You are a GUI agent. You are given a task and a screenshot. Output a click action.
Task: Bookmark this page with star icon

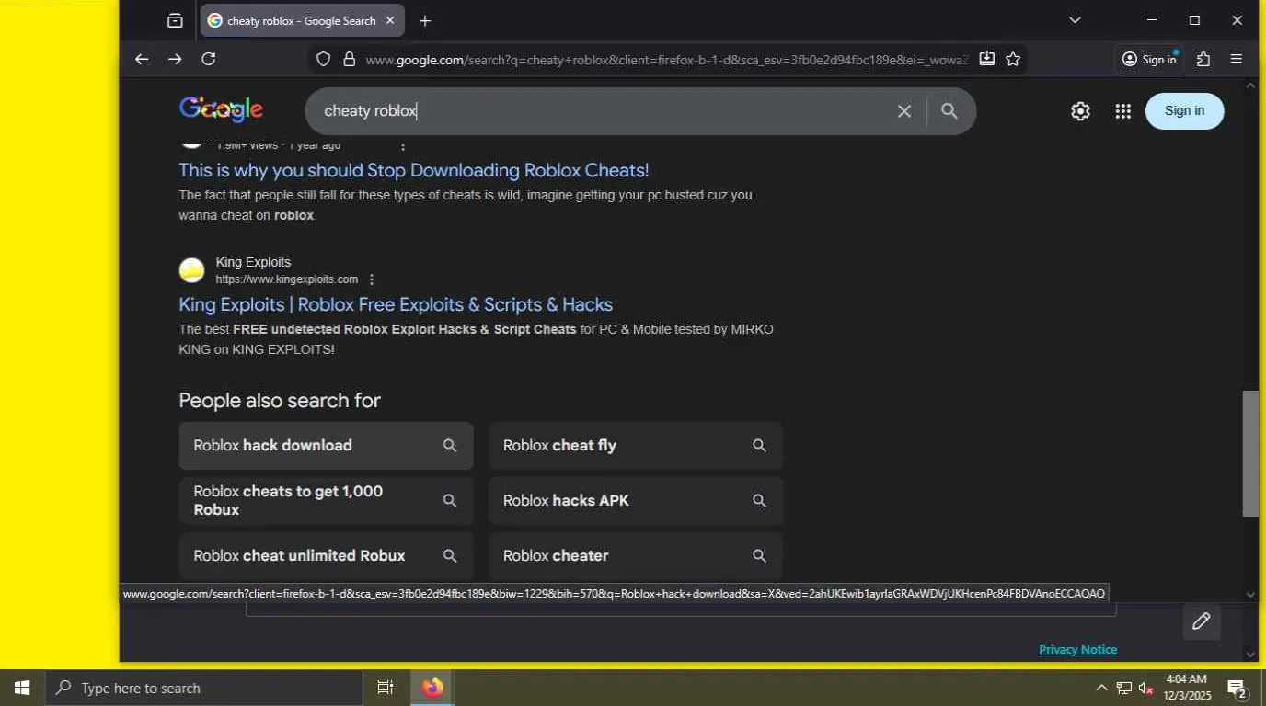[x=1013, y=59]
